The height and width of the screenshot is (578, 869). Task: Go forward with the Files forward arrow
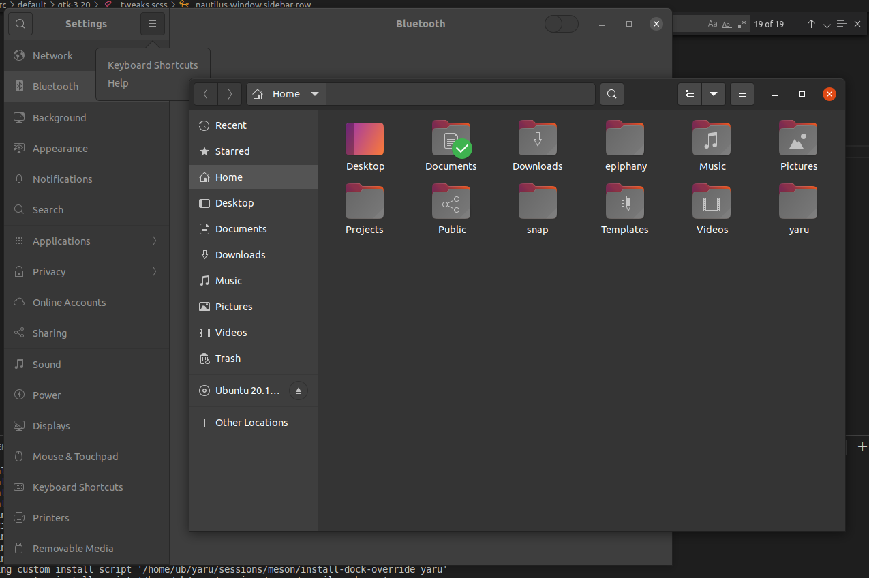tap(230, 94)
